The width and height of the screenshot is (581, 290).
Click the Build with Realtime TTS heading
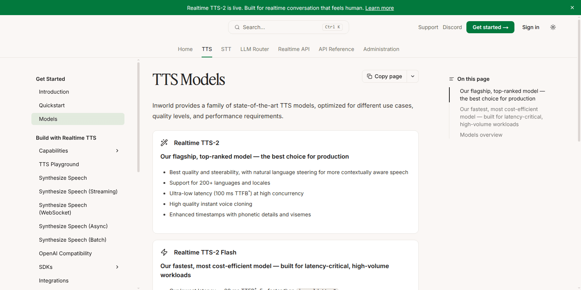[x=66, y=138]
